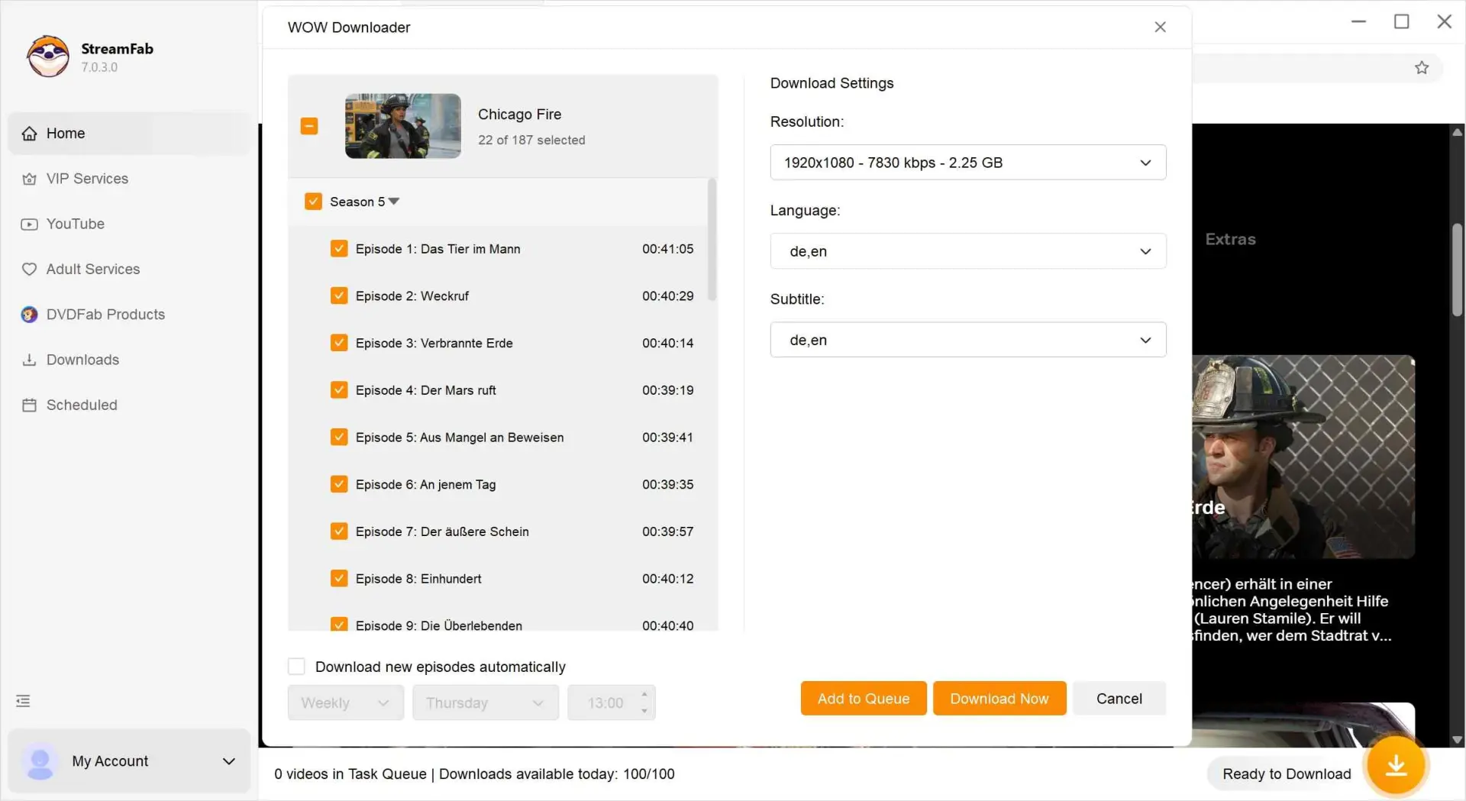Open YouTube section in sidebar
The image size is (1466, 801).
[x=129, y=224]
